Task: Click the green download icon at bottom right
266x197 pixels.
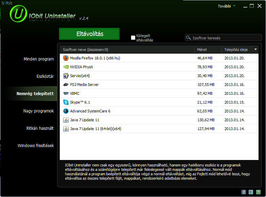Action: (258, 192)
